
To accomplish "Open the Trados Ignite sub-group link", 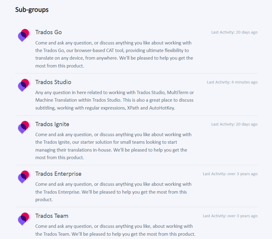I will pos(52,124).
